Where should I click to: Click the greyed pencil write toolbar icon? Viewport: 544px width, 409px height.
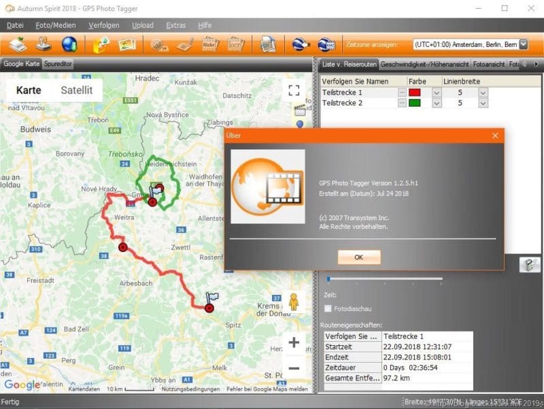[184, 45]
